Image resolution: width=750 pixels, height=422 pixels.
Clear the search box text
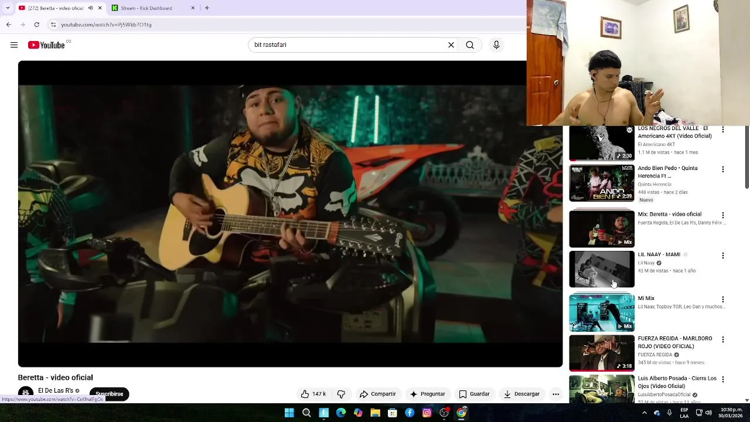pyautogui.click(x=451, y=45)
